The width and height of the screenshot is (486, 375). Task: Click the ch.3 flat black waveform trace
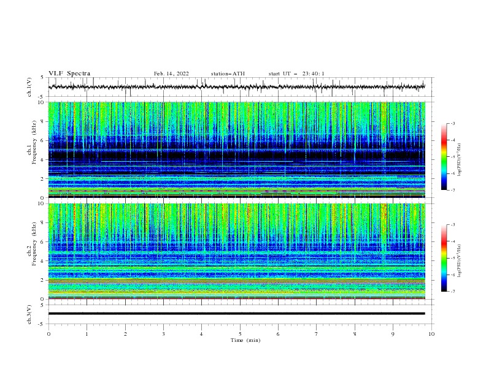pos(236,314)
